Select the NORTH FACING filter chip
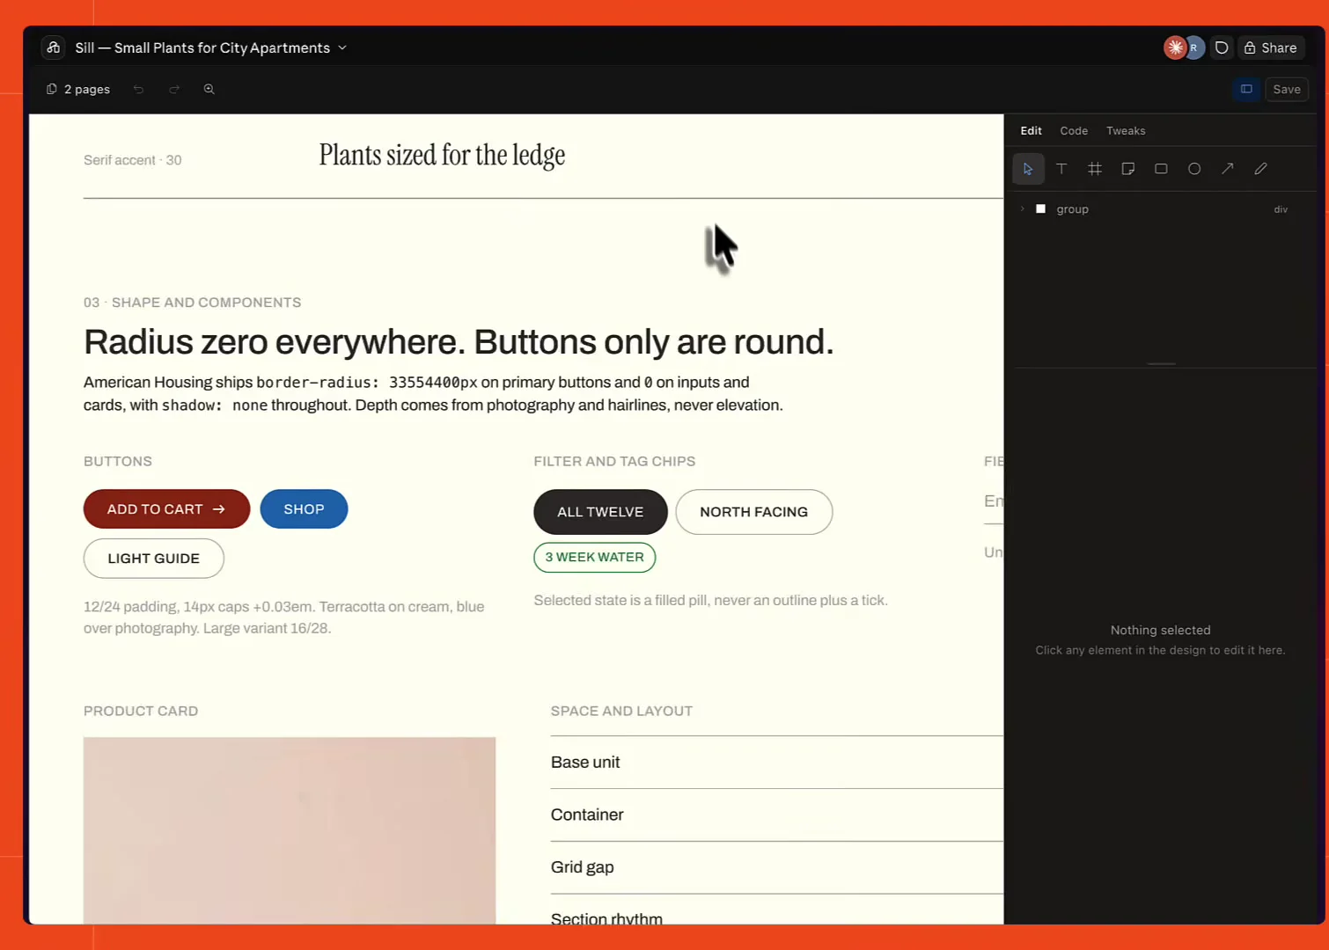Viewport: 1329px width, 950px height. [x=753, y=512]
